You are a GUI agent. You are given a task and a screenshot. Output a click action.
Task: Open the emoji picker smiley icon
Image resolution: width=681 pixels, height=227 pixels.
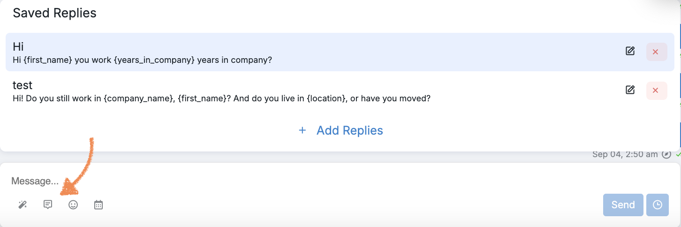(73, 204)
